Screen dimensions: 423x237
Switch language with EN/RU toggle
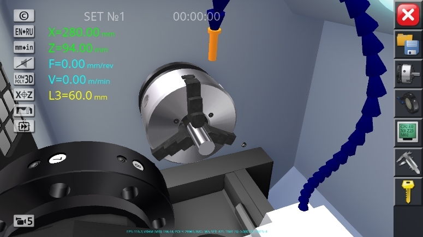(x=24, y=32)
